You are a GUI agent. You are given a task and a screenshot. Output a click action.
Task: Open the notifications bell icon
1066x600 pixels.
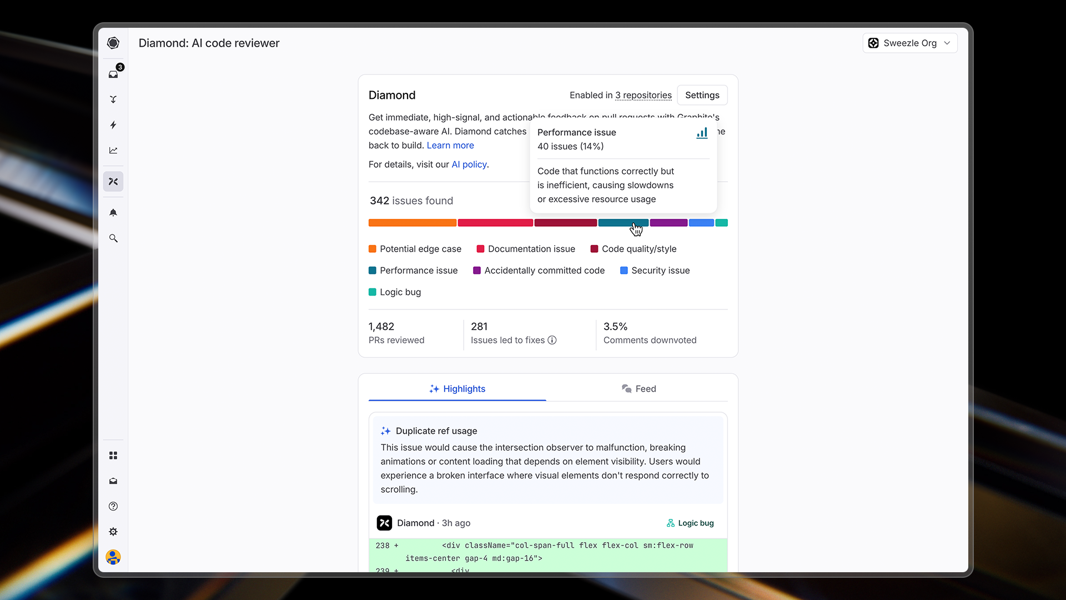(113, 213)
